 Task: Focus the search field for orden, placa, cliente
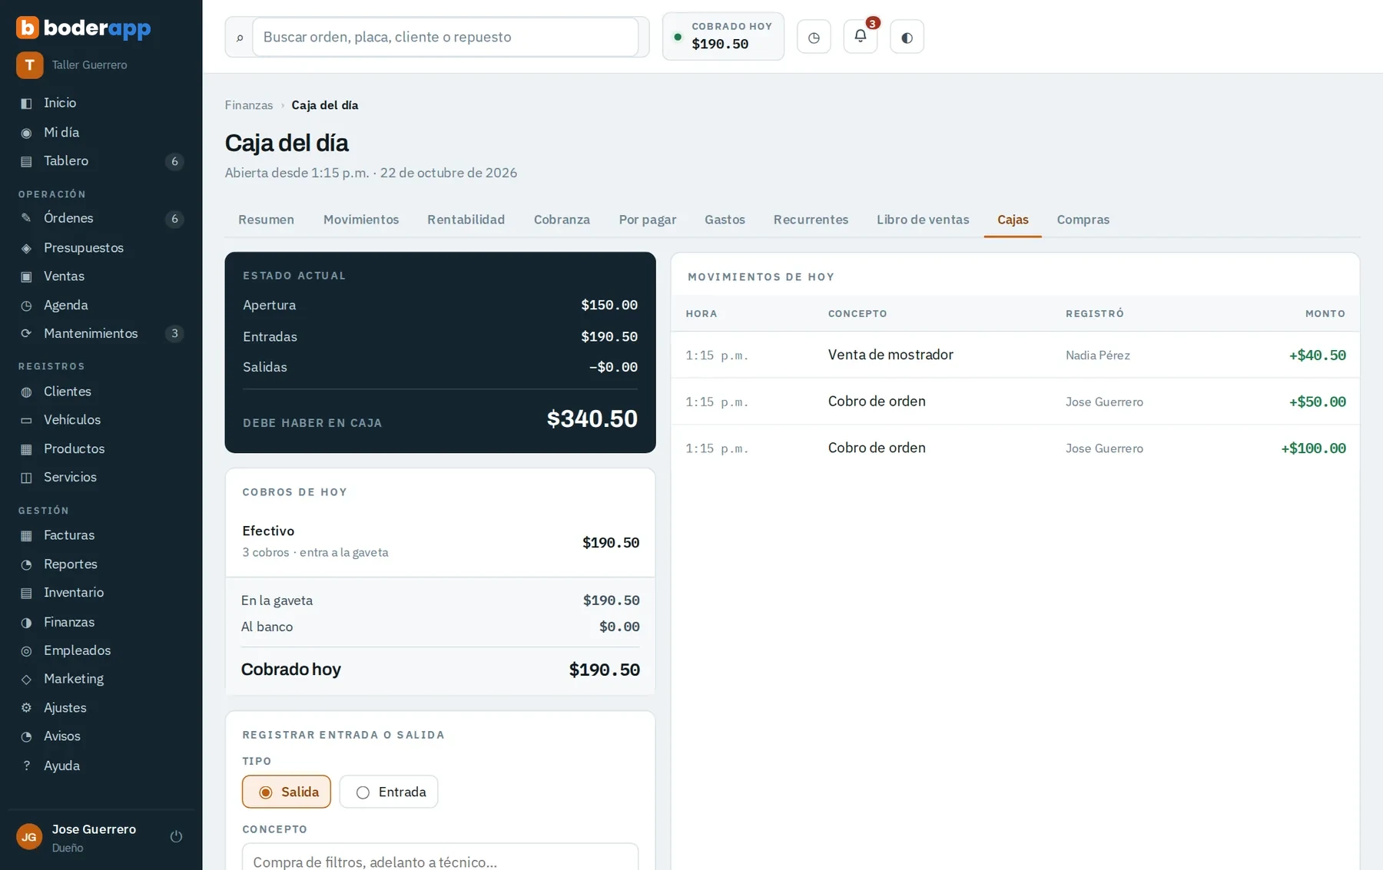[x=446, y=37]
